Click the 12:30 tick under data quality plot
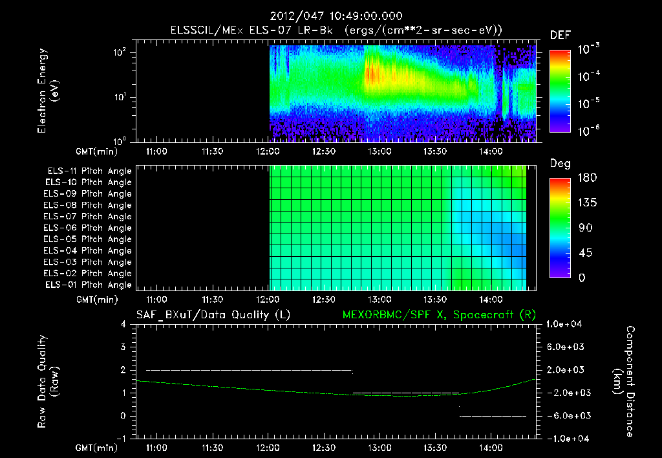 click(324, 448)
